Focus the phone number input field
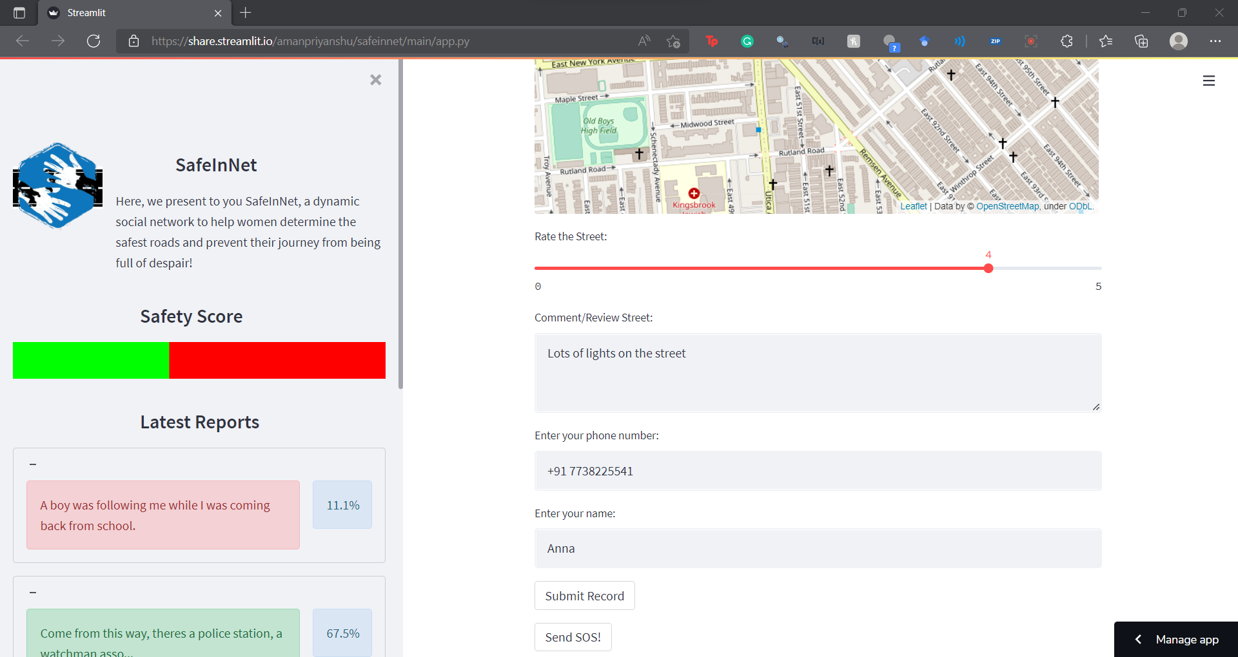The width and height of the screenshot is (1238, 657). 818,471
